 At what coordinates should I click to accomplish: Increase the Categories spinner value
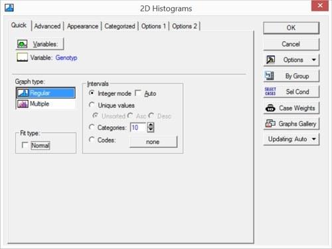[151, 125]
